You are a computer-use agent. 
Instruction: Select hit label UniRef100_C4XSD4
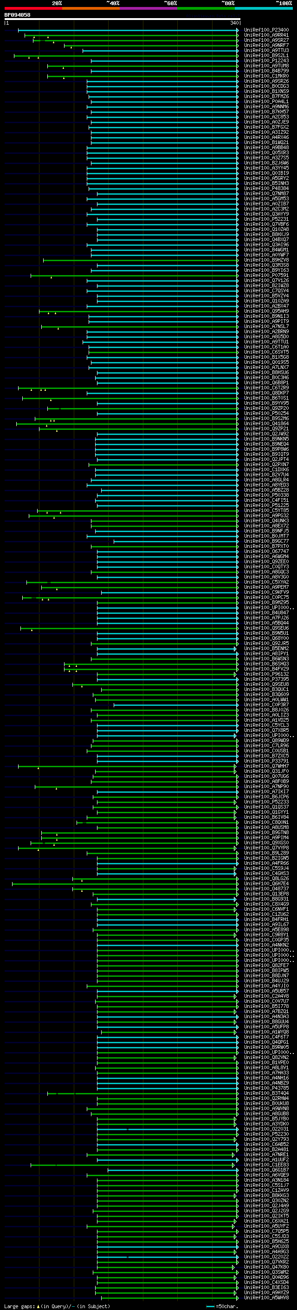pos(266,1282)
